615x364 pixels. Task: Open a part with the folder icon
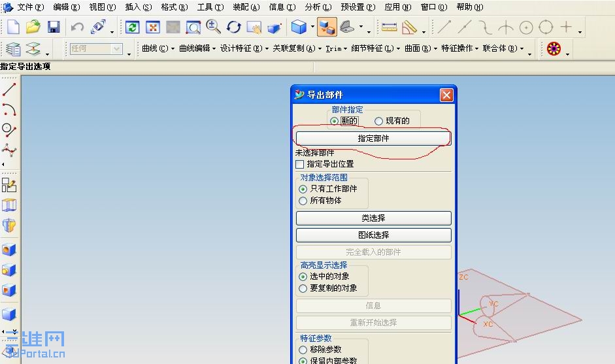[x=33, y=27]
